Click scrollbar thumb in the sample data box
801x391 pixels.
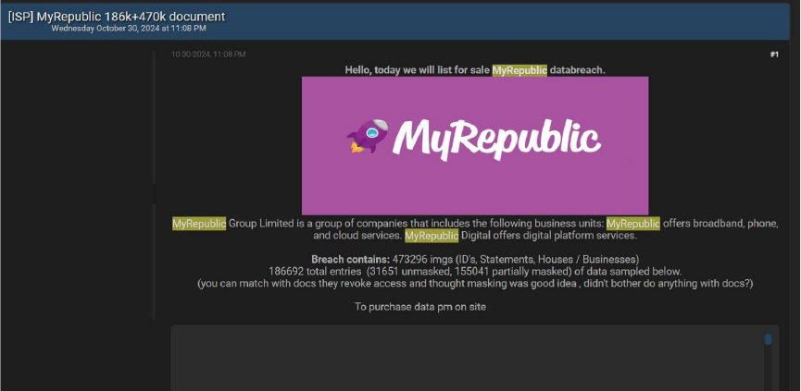click(x=768, y=339)
